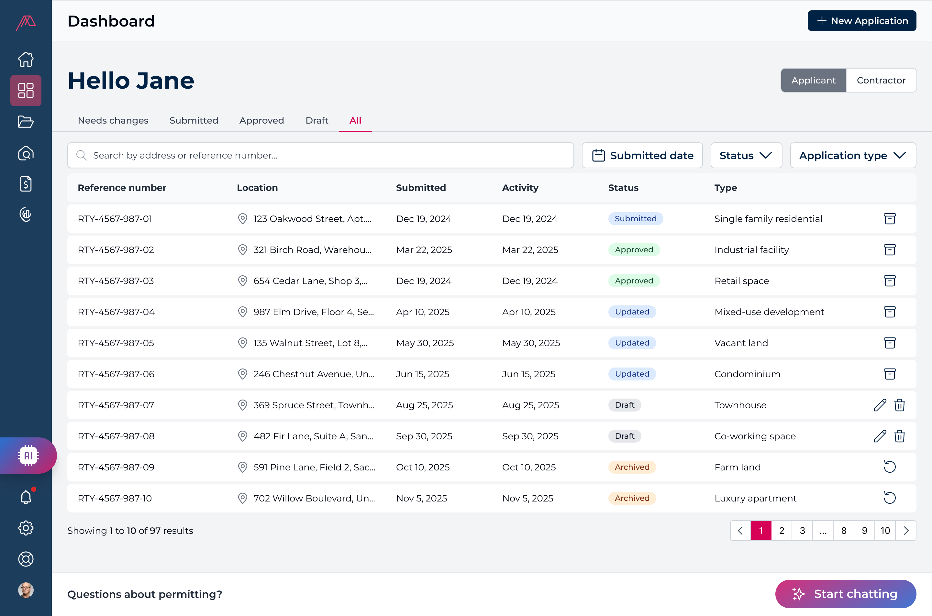Screen dimensions: 932x616
Task: Archive application RTY-4567-987-01
Action: 890,219
